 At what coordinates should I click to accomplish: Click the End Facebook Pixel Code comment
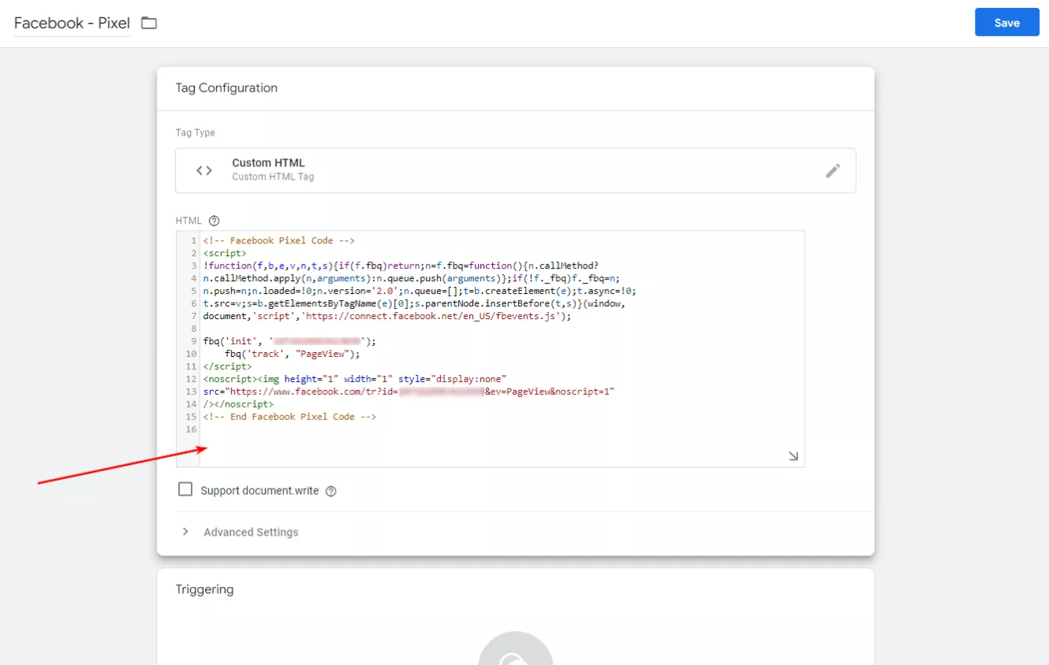tap(289, 417)
